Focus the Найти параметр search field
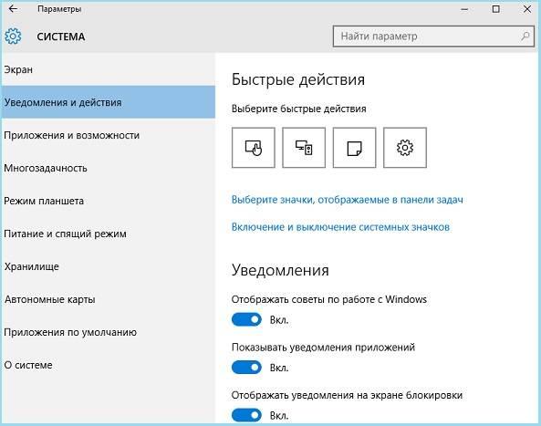The width and height of the screenshot is (541, 426). point(433,36)
